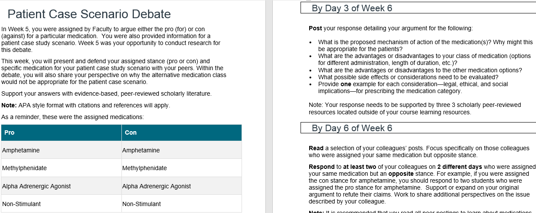The width and height of the screenshot is (536, 213).
Task: Select Alpha Adrenergic Agonist under Con
Action: pyautogui.click(x=157, y=186)
